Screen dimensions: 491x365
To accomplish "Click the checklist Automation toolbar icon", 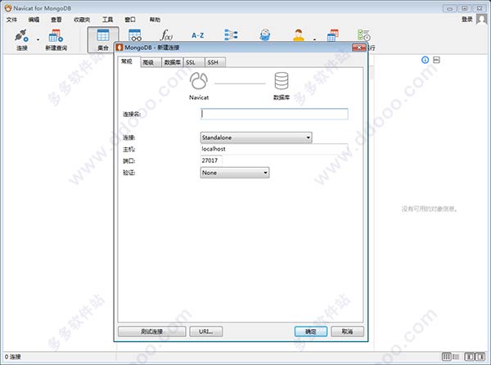I will click(364, 35).
